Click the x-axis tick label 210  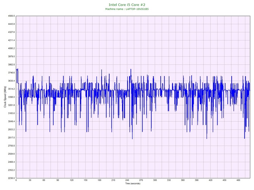point(113,180)
